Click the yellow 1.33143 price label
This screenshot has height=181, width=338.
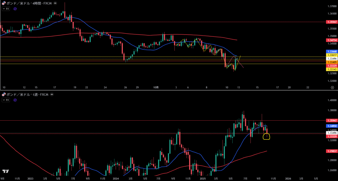(331, 69)
